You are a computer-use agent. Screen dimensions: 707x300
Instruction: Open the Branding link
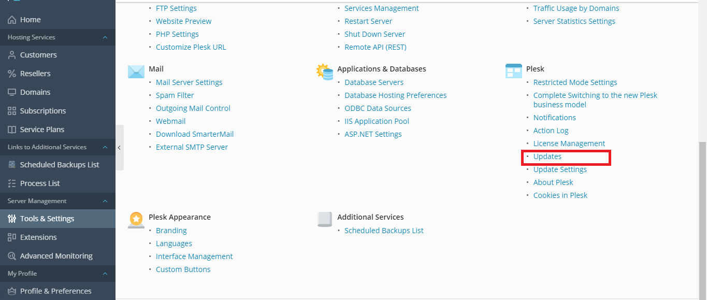tap(171, 231)
